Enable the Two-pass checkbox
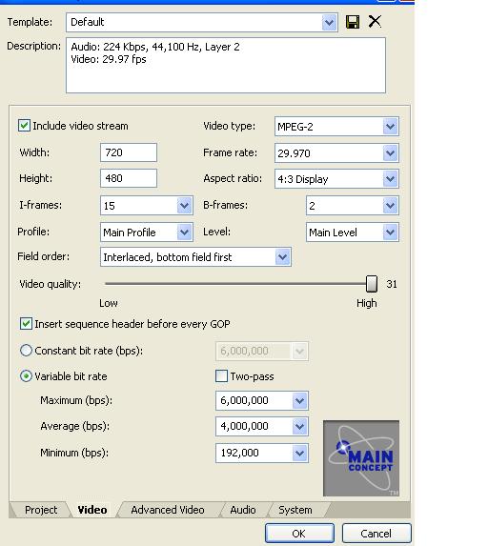 [221, 376]
